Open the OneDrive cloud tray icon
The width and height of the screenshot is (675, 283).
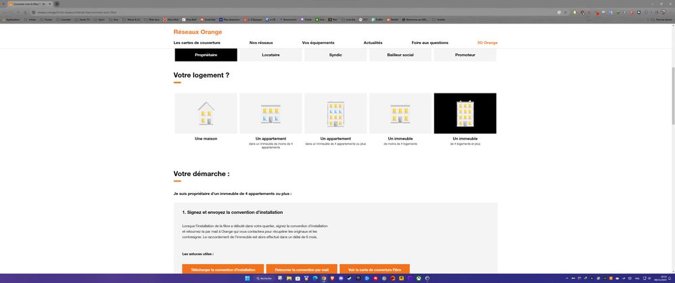tap(618, 279)
